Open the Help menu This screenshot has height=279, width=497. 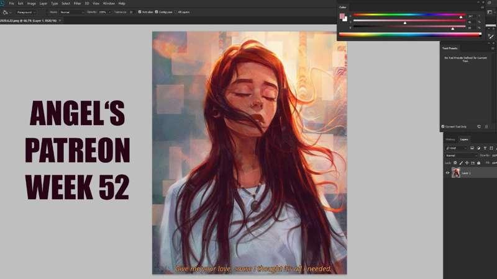(122, 4)
